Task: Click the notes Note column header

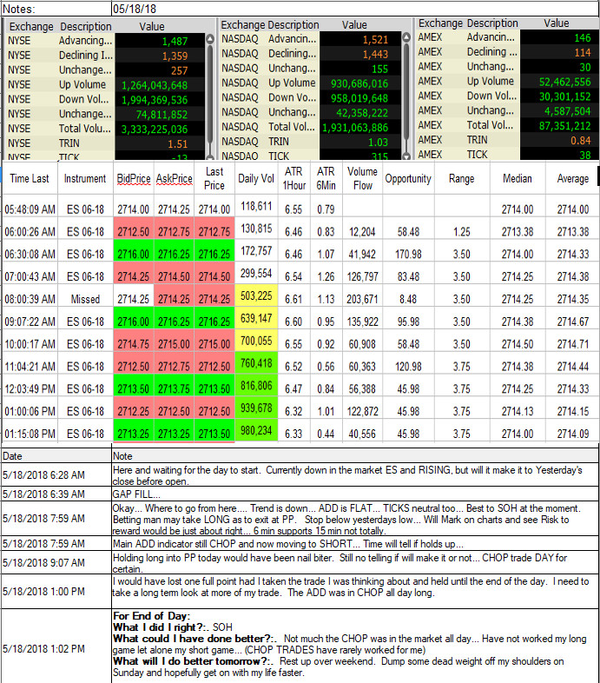Action: click(x=355, y=456)
